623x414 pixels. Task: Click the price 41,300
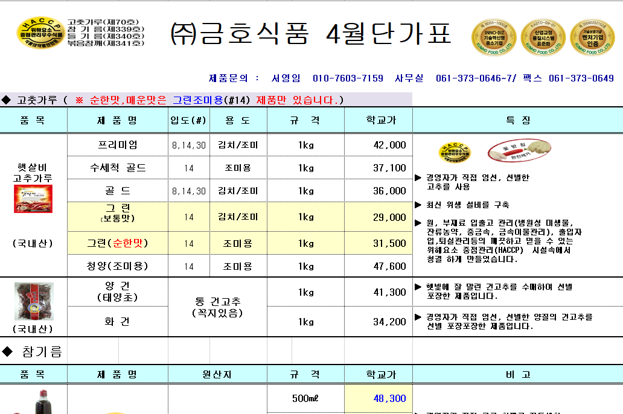point(389,292)
